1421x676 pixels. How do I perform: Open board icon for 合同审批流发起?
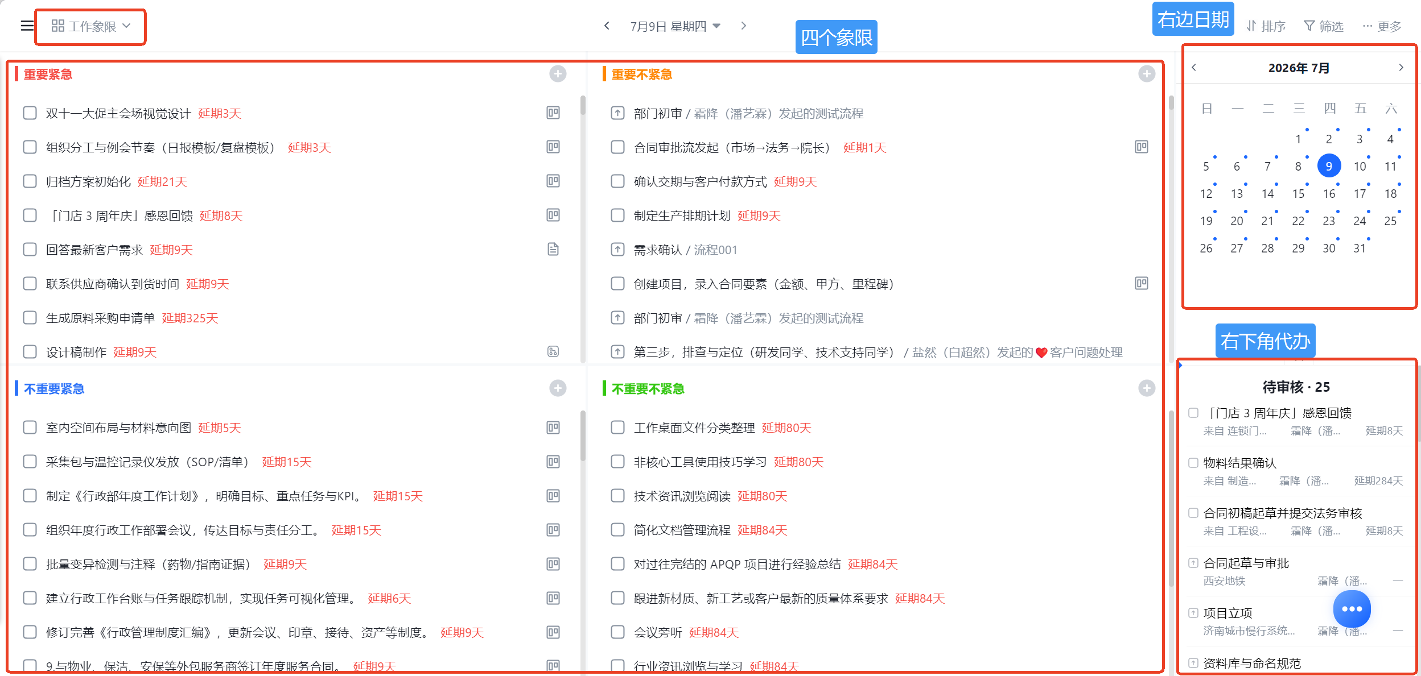(x=1142, y=147)
